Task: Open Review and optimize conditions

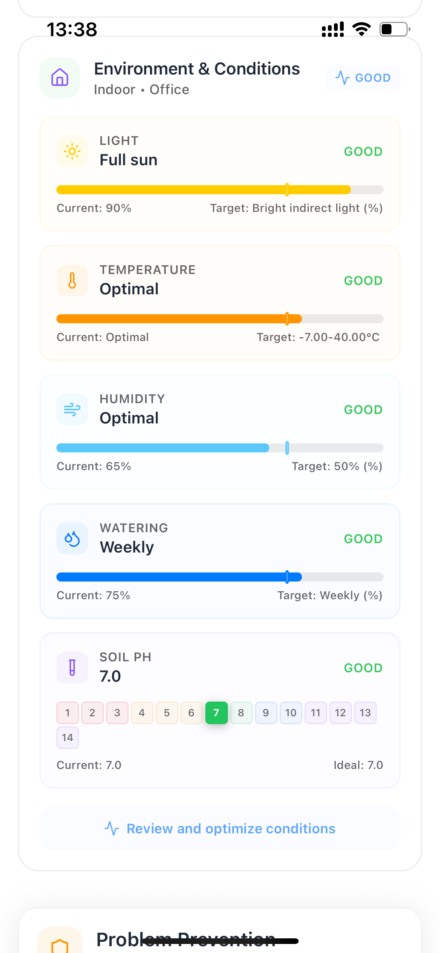Action: pos(220,828)
